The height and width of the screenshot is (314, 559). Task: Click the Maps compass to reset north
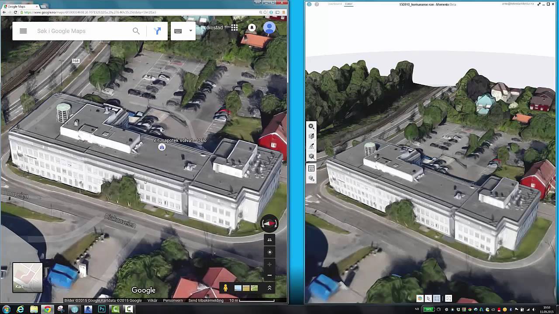(x=269, y=223)
